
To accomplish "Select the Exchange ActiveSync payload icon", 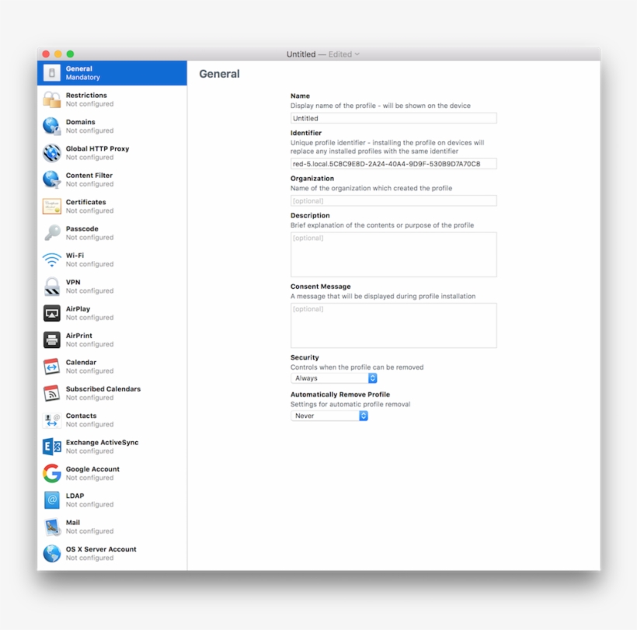I will click(x=51, y=446).
